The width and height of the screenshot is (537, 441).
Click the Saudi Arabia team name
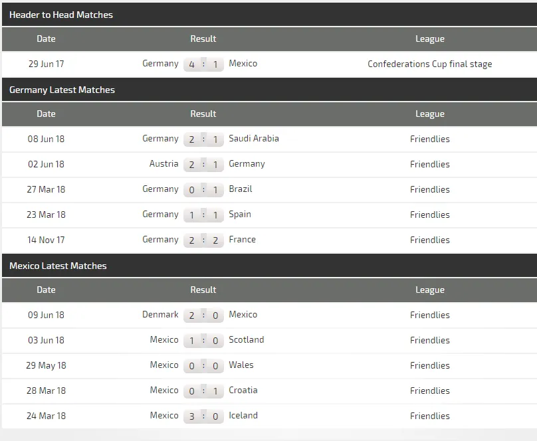click(x=253, y=139)
